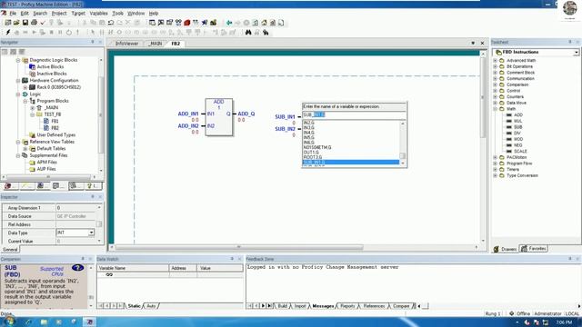Click the teal Back arrow toolbar icon
The image size is (582, 327).
click(x=229, y=23)
